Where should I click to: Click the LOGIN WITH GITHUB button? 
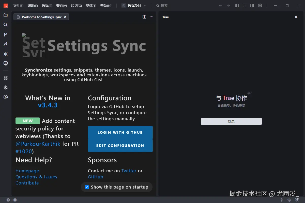(x=120, y=132)
